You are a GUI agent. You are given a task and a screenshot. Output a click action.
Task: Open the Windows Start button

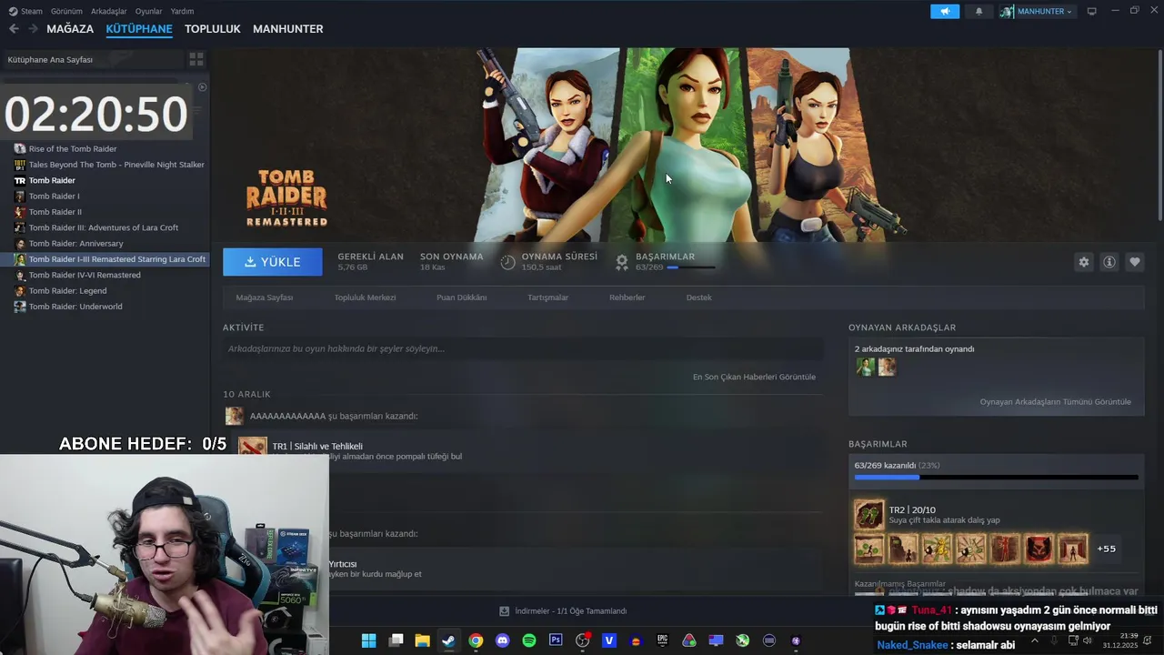point(368,640)
